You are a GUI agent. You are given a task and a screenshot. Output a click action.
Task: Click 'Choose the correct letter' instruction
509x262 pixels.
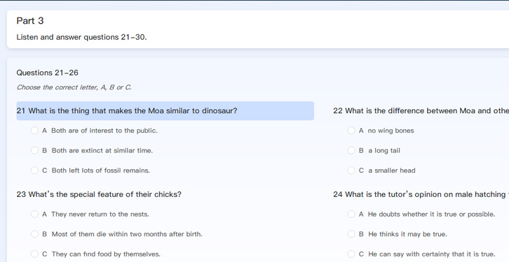click(x=74, y=87)
